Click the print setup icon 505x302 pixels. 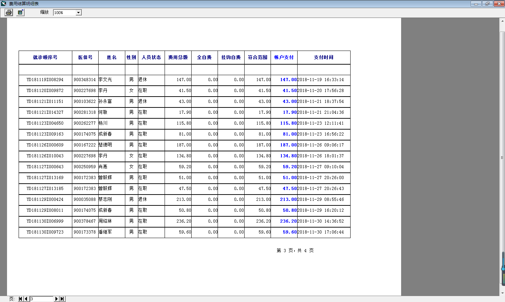point(20,12)
